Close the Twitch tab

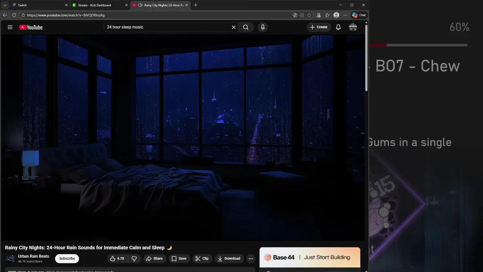(66, 5)
